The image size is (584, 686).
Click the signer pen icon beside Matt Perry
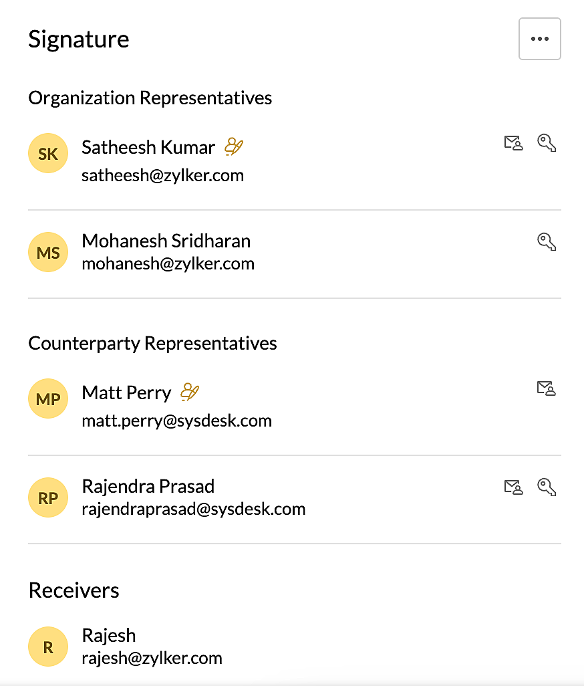coord(190,392)
